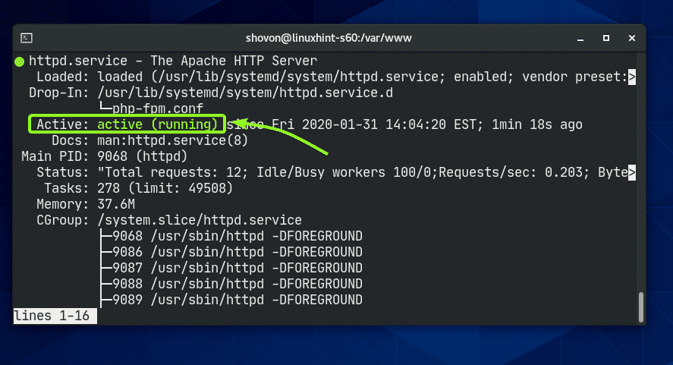Click the process line with PID 9088
Screen dimensions: 673x365
[x=237, y=283]
